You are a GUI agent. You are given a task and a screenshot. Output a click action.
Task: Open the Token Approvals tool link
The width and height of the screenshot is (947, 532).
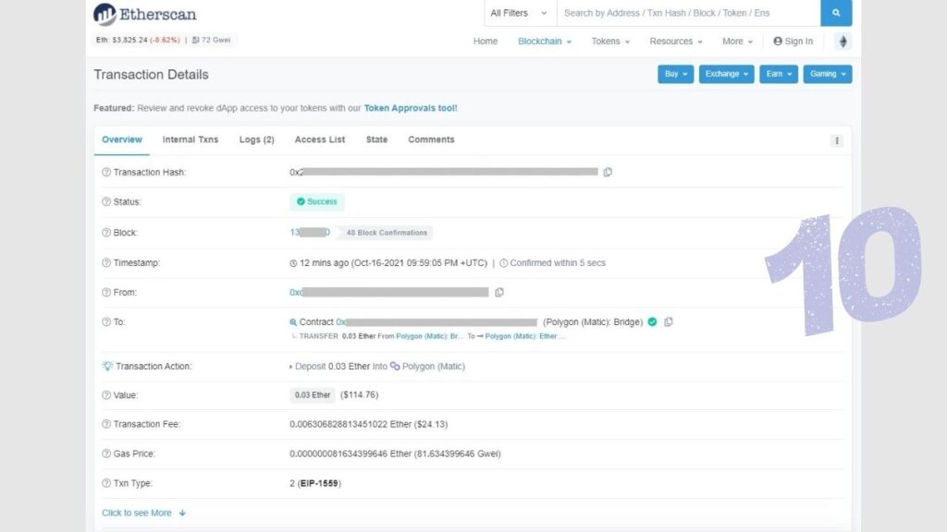[x=411, y=108]
